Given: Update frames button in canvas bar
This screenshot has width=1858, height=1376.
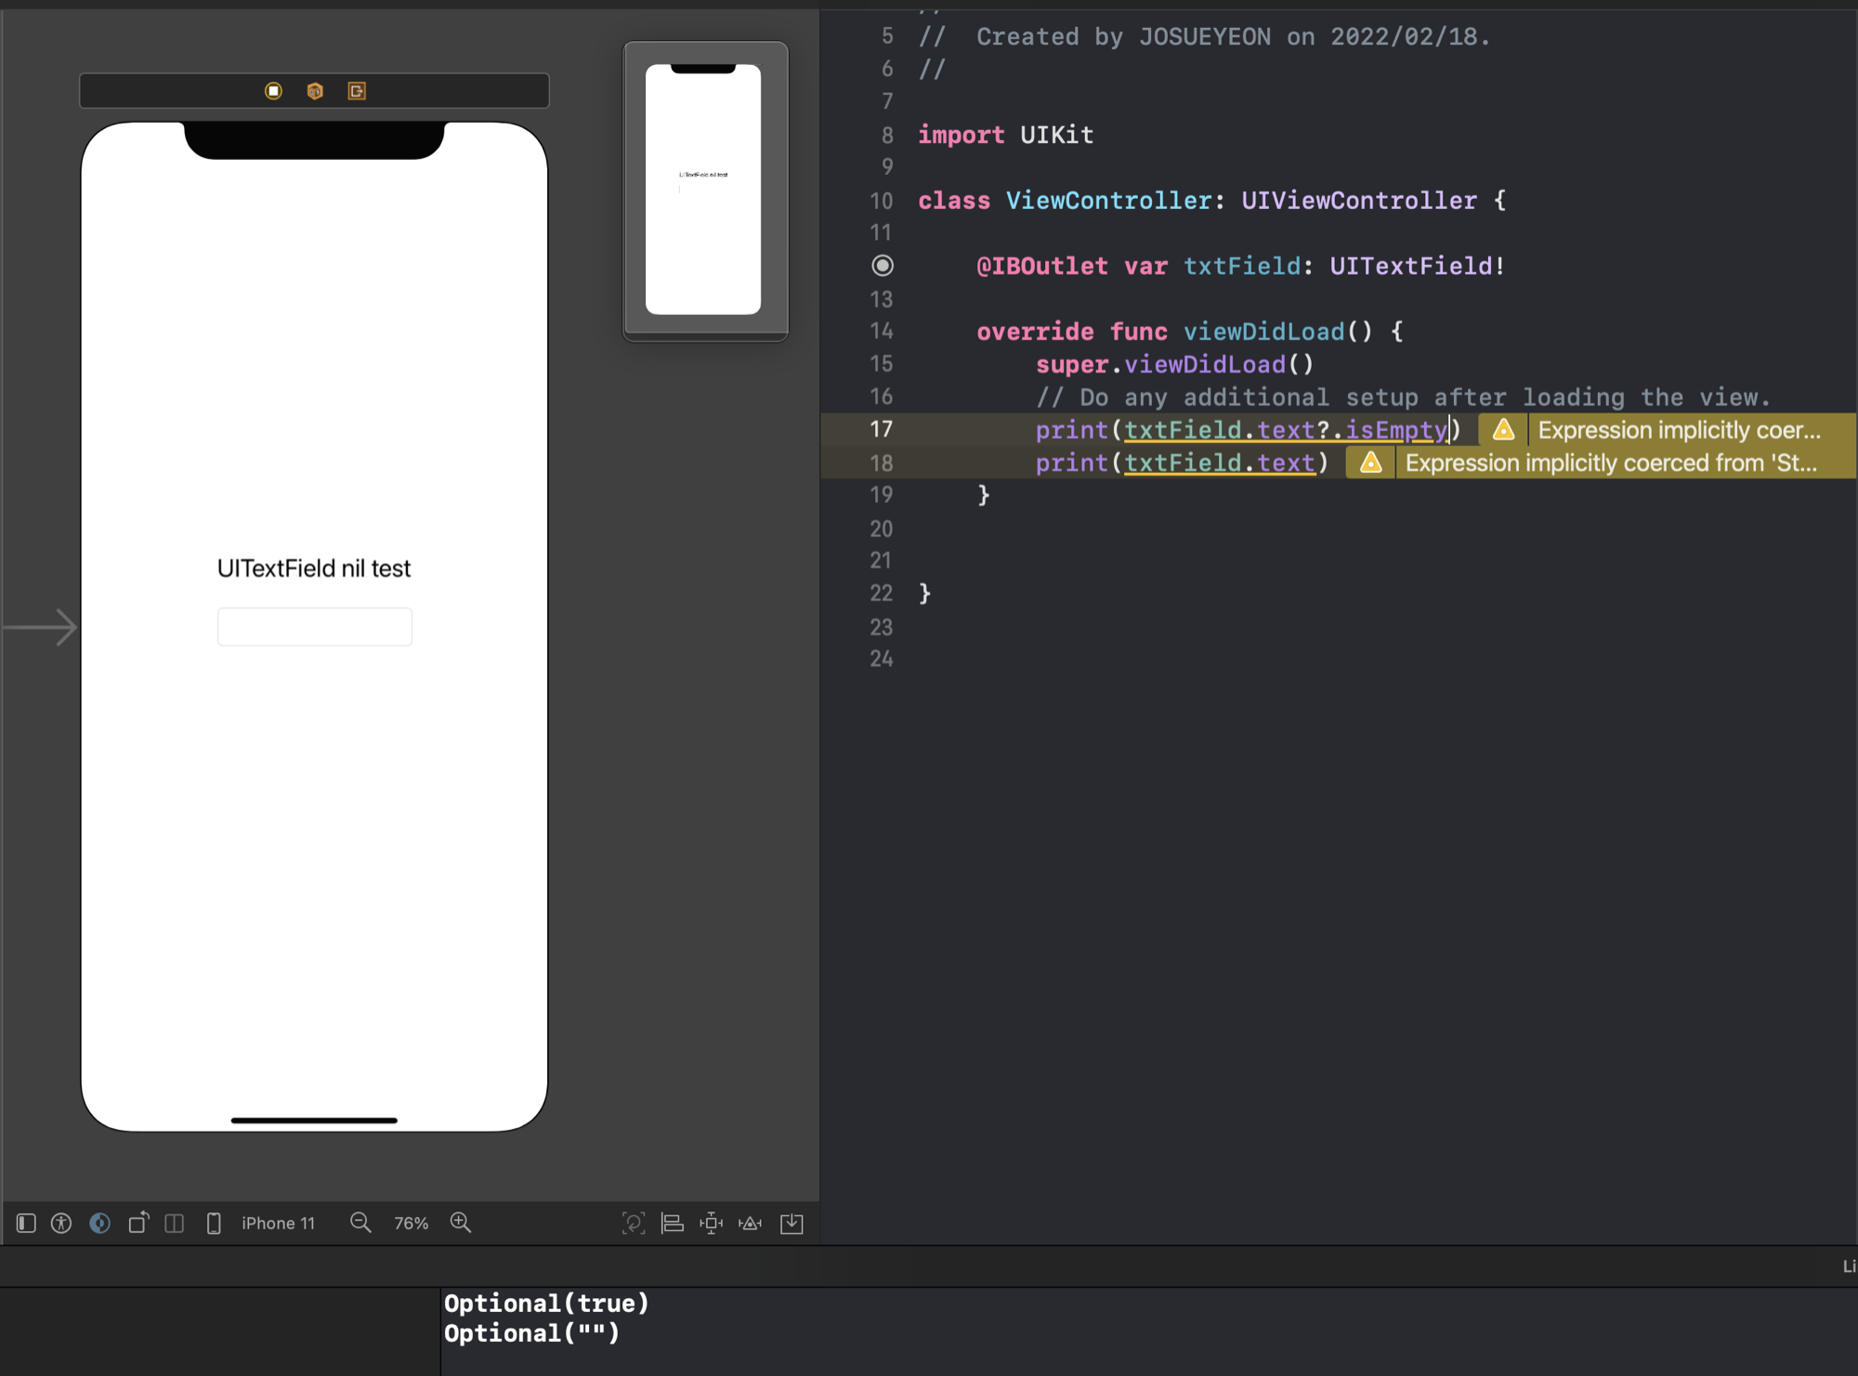Looking at the screenshot, I should coord(634,1223).
